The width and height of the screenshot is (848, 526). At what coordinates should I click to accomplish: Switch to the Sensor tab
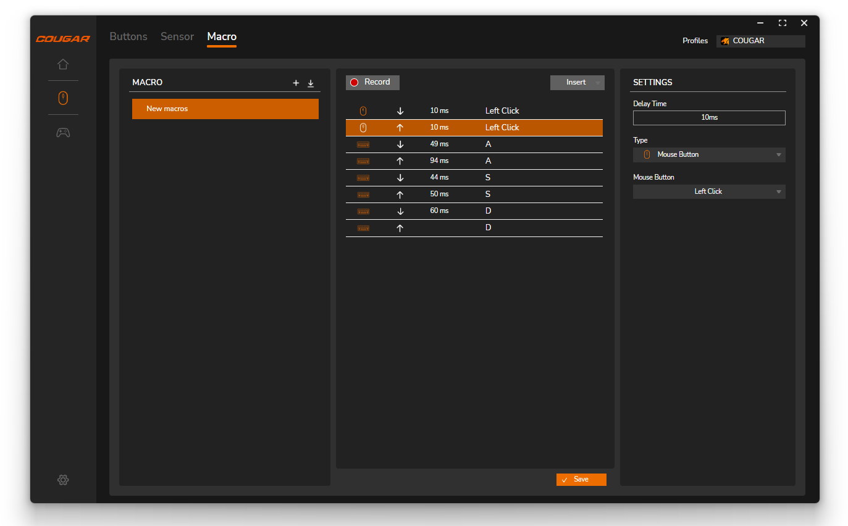[x=177, y=36]
